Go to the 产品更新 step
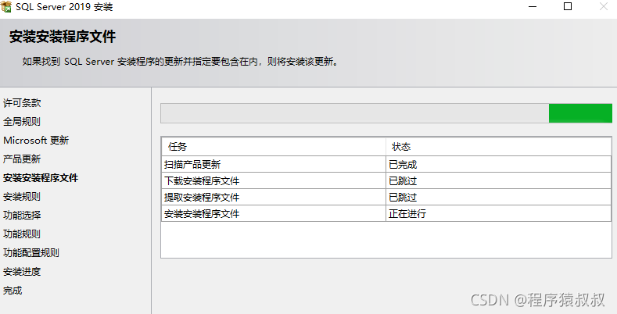The width and height of the screenshot is (617, 314). coord(22,159)
